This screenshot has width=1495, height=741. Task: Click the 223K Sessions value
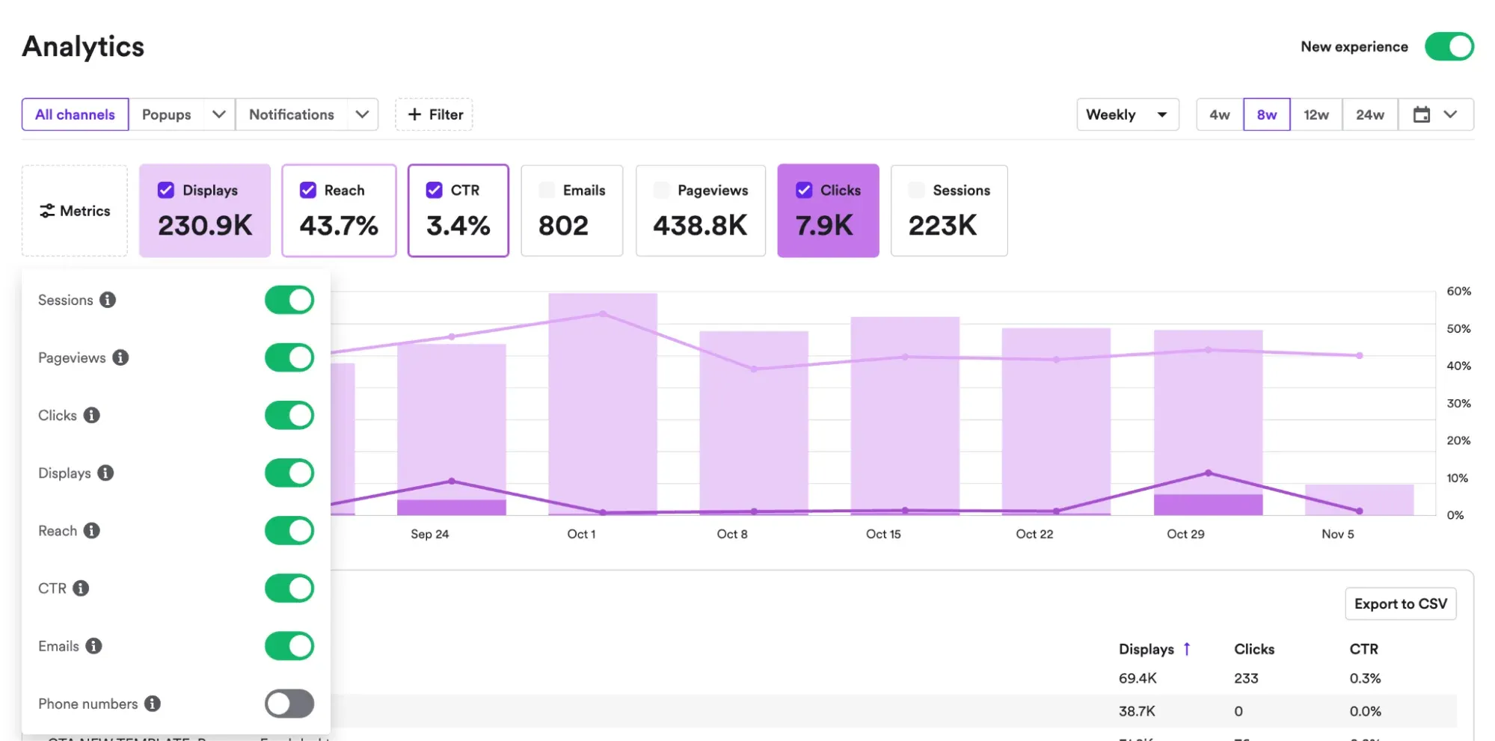click(942, 225)
